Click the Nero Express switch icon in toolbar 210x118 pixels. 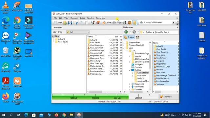pos(98,23)
